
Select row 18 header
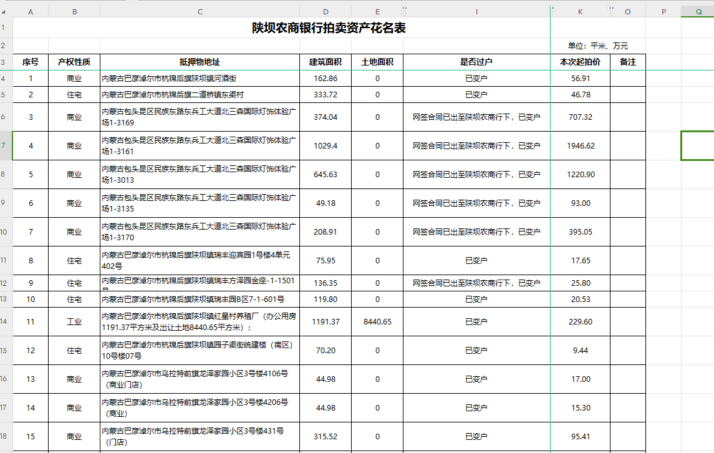(x=6, y=436)
